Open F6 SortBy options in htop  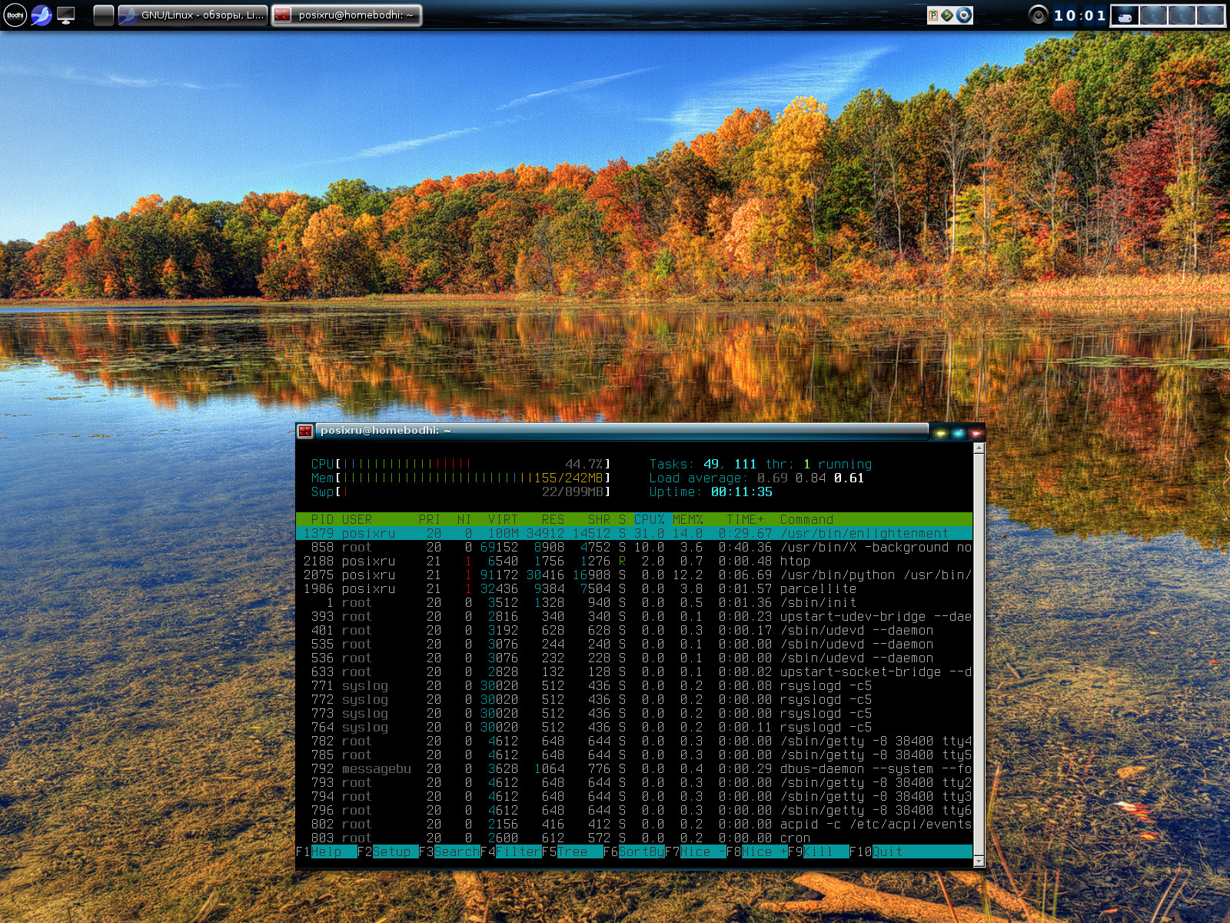coord(634,851)
